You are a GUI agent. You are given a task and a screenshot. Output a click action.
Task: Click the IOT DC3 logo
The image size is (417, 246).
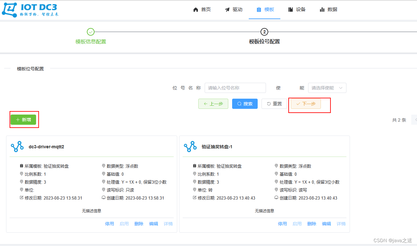click(30, 10)
